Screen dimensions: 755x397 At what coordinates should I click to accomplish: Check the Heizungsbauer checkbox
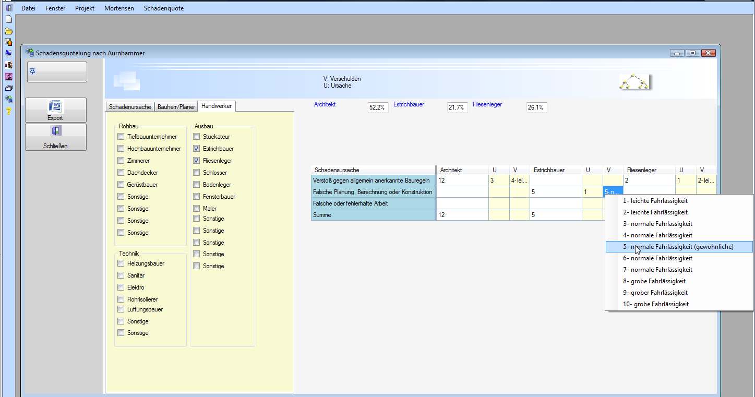tap(121, 263)
